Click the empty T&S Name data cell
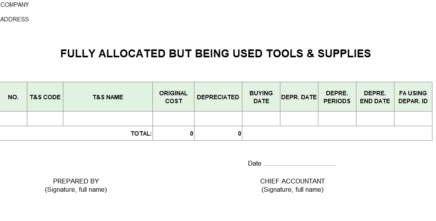This screenshot has width=436, height=221. pyautogui.click(x=108, y=119)
